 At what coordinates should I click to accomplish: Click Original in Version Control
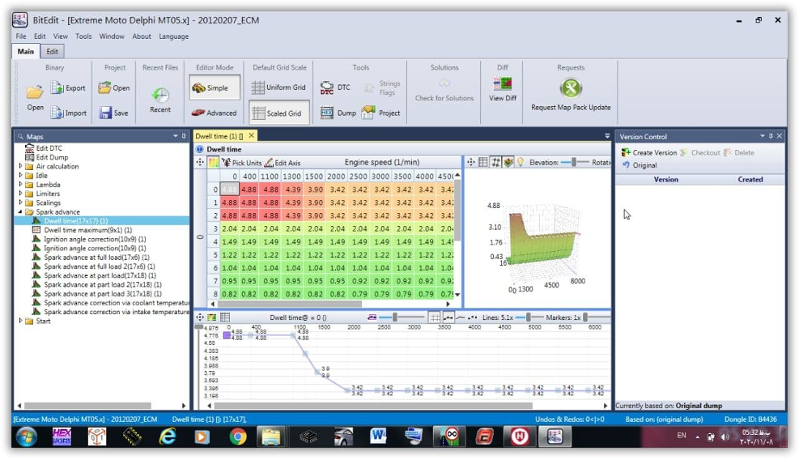639,165
